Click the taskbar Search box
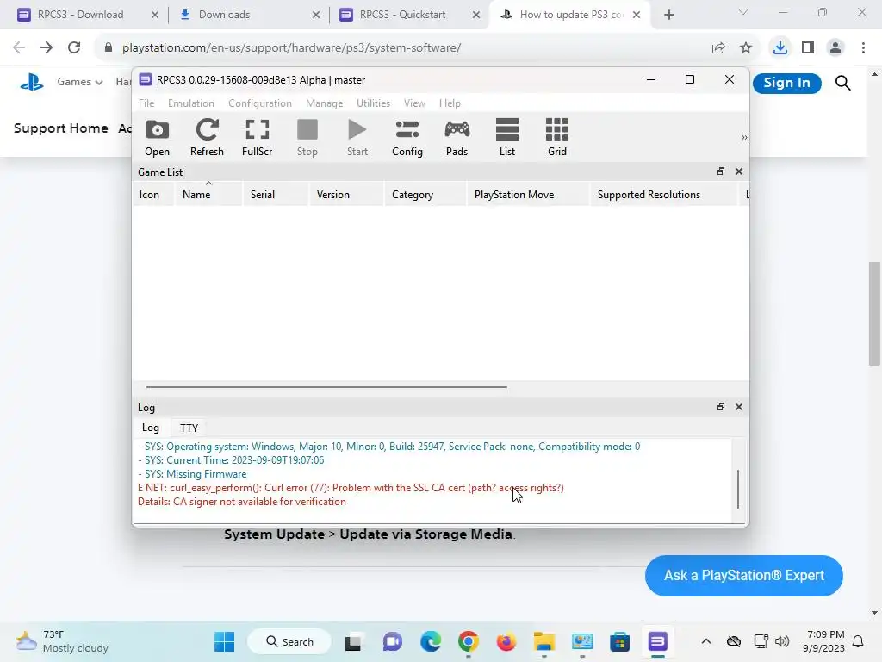 tap(289, 641)
